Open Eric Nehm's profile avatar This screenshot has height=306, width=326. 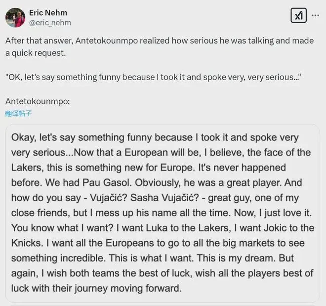15,18
